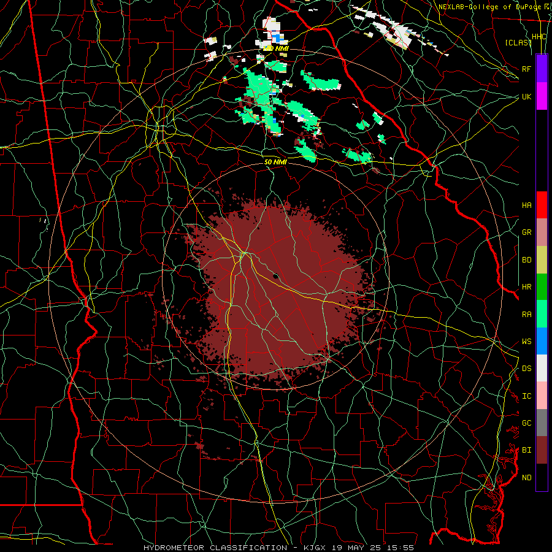Click the RF purple legend swatch
The height and width of the screenshot is (552, 552).
pos(542,69)
